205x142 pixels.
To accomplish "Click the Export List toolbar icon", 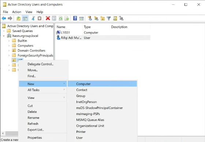I will (67, 18).
